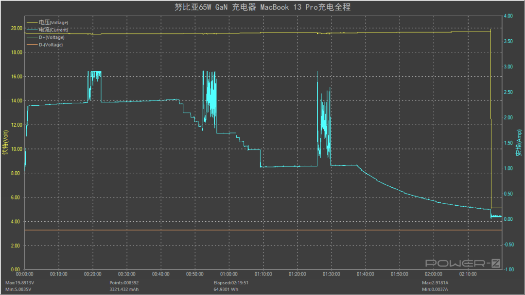Click the 01:40:00 time axis tick

365,274
